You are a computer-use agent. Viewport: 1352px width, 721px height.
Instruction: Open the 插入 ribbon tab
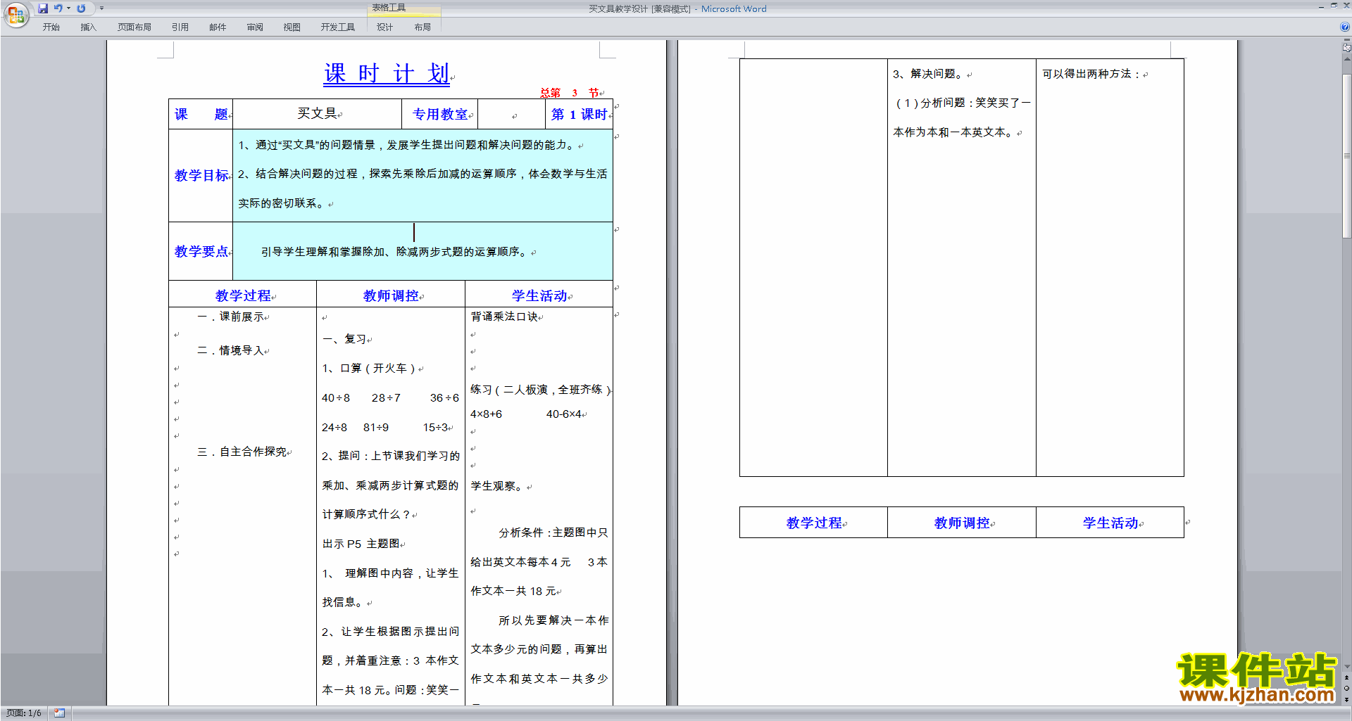click(x=88, y=27)
